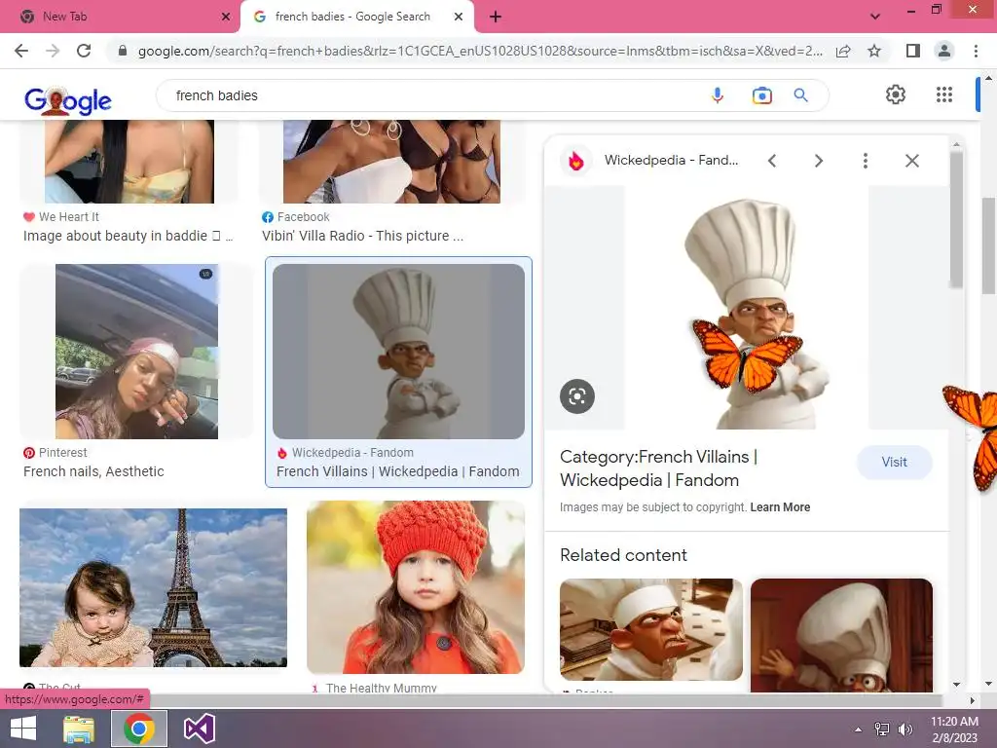Open Google quick settings gear
Viewport: 997px width, 748px height.
(896, 94)
